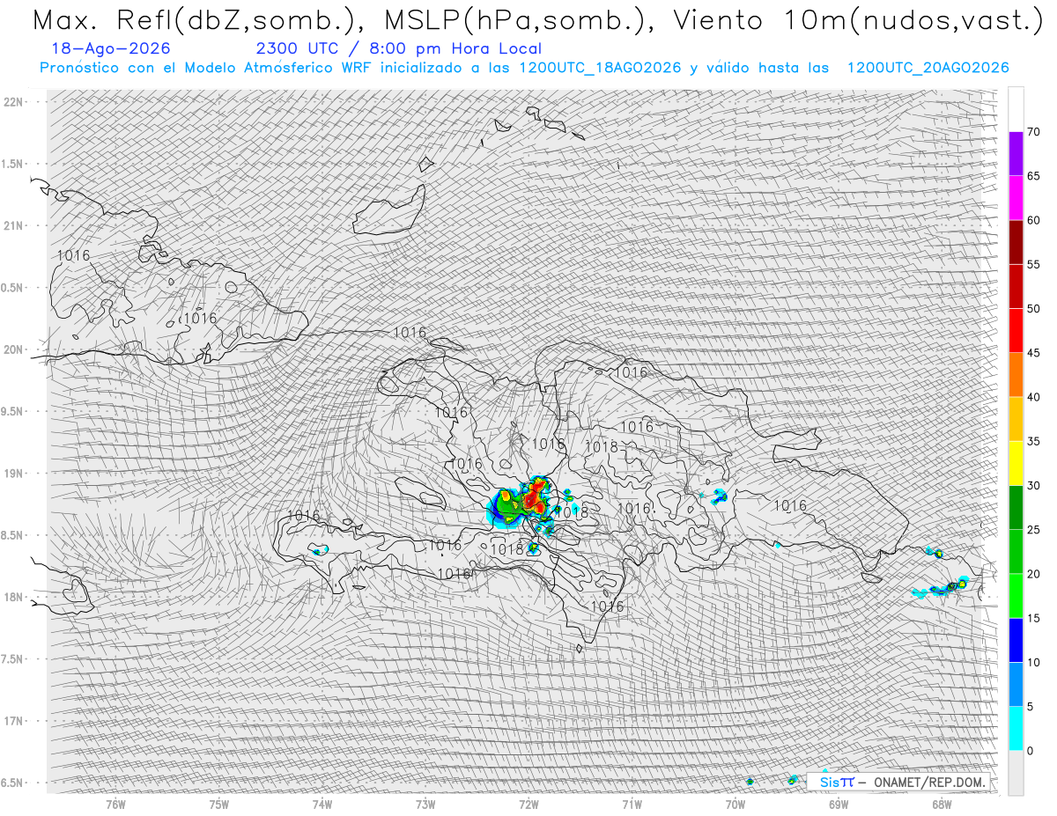Select the colorbar value label '65'

click(x=1033, y=176)
